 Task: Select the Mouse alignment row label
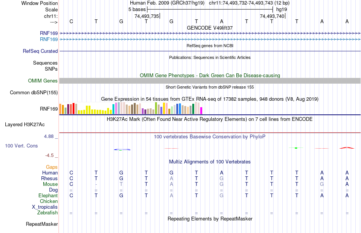click(50, 184)
